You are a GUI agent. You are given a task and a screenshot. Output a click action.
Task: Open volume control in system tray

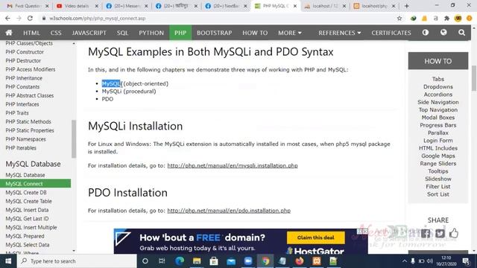[429, 261]
